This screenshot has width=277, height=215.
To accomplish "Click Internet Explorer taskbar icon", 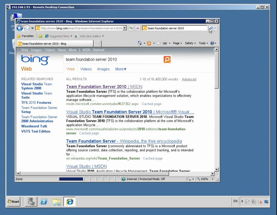I will (x=70, y=202).
